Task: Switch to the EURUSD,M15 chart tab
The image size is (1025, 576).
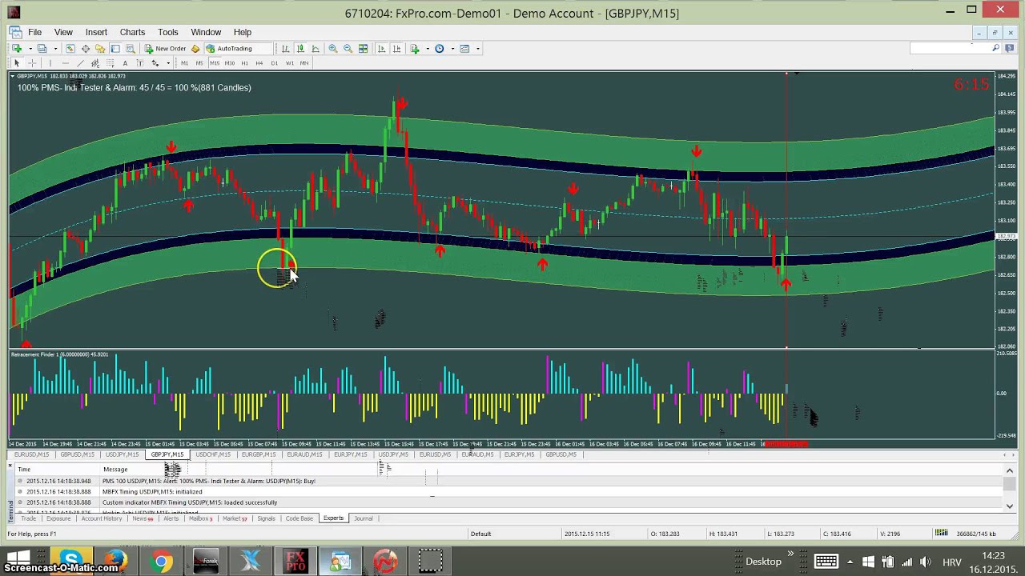Action: [x=31, y=454]
